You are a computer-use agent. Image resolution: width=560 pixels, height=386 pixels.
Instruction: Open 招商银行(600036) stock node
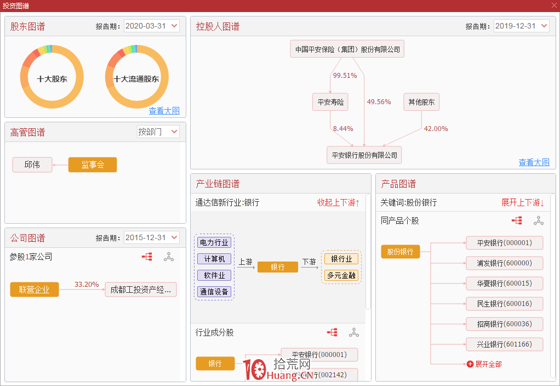(504, 324)
